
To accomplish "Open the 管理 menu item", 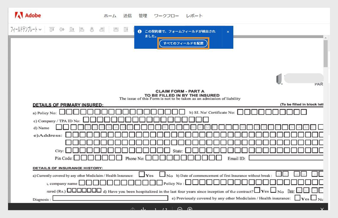I will 143,16.
